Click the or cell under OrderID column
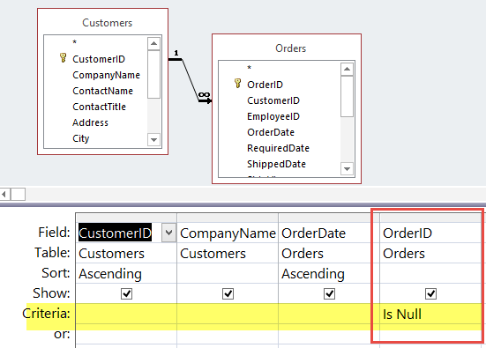 click(430, 334)
